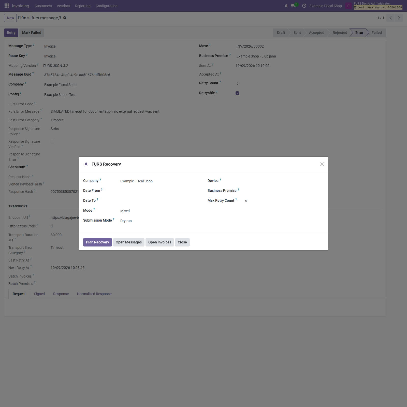
Task: Click help tooltip mark next to Submission Mode
Action: (114, 219)
